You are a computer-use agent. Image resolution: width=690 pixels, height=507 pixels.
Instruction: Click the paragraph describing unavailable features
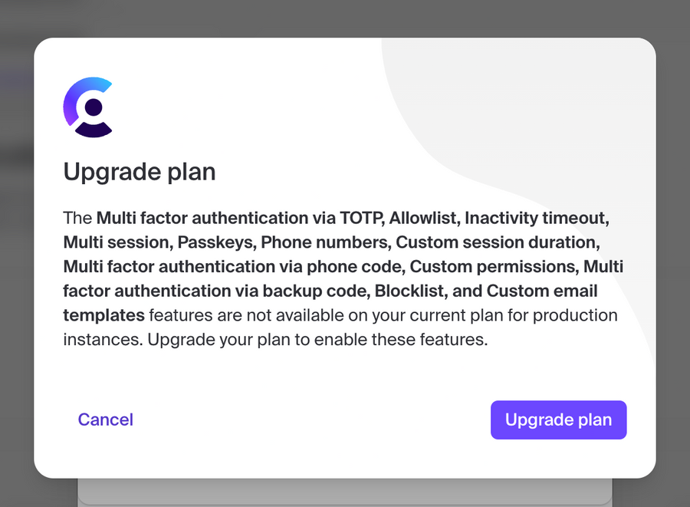343,278
